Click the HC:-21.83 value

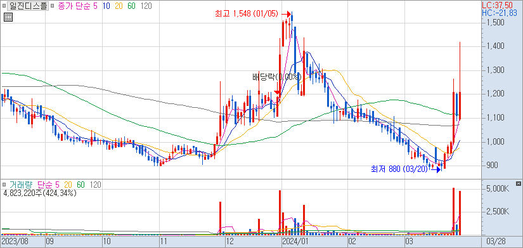pos(500,13)
